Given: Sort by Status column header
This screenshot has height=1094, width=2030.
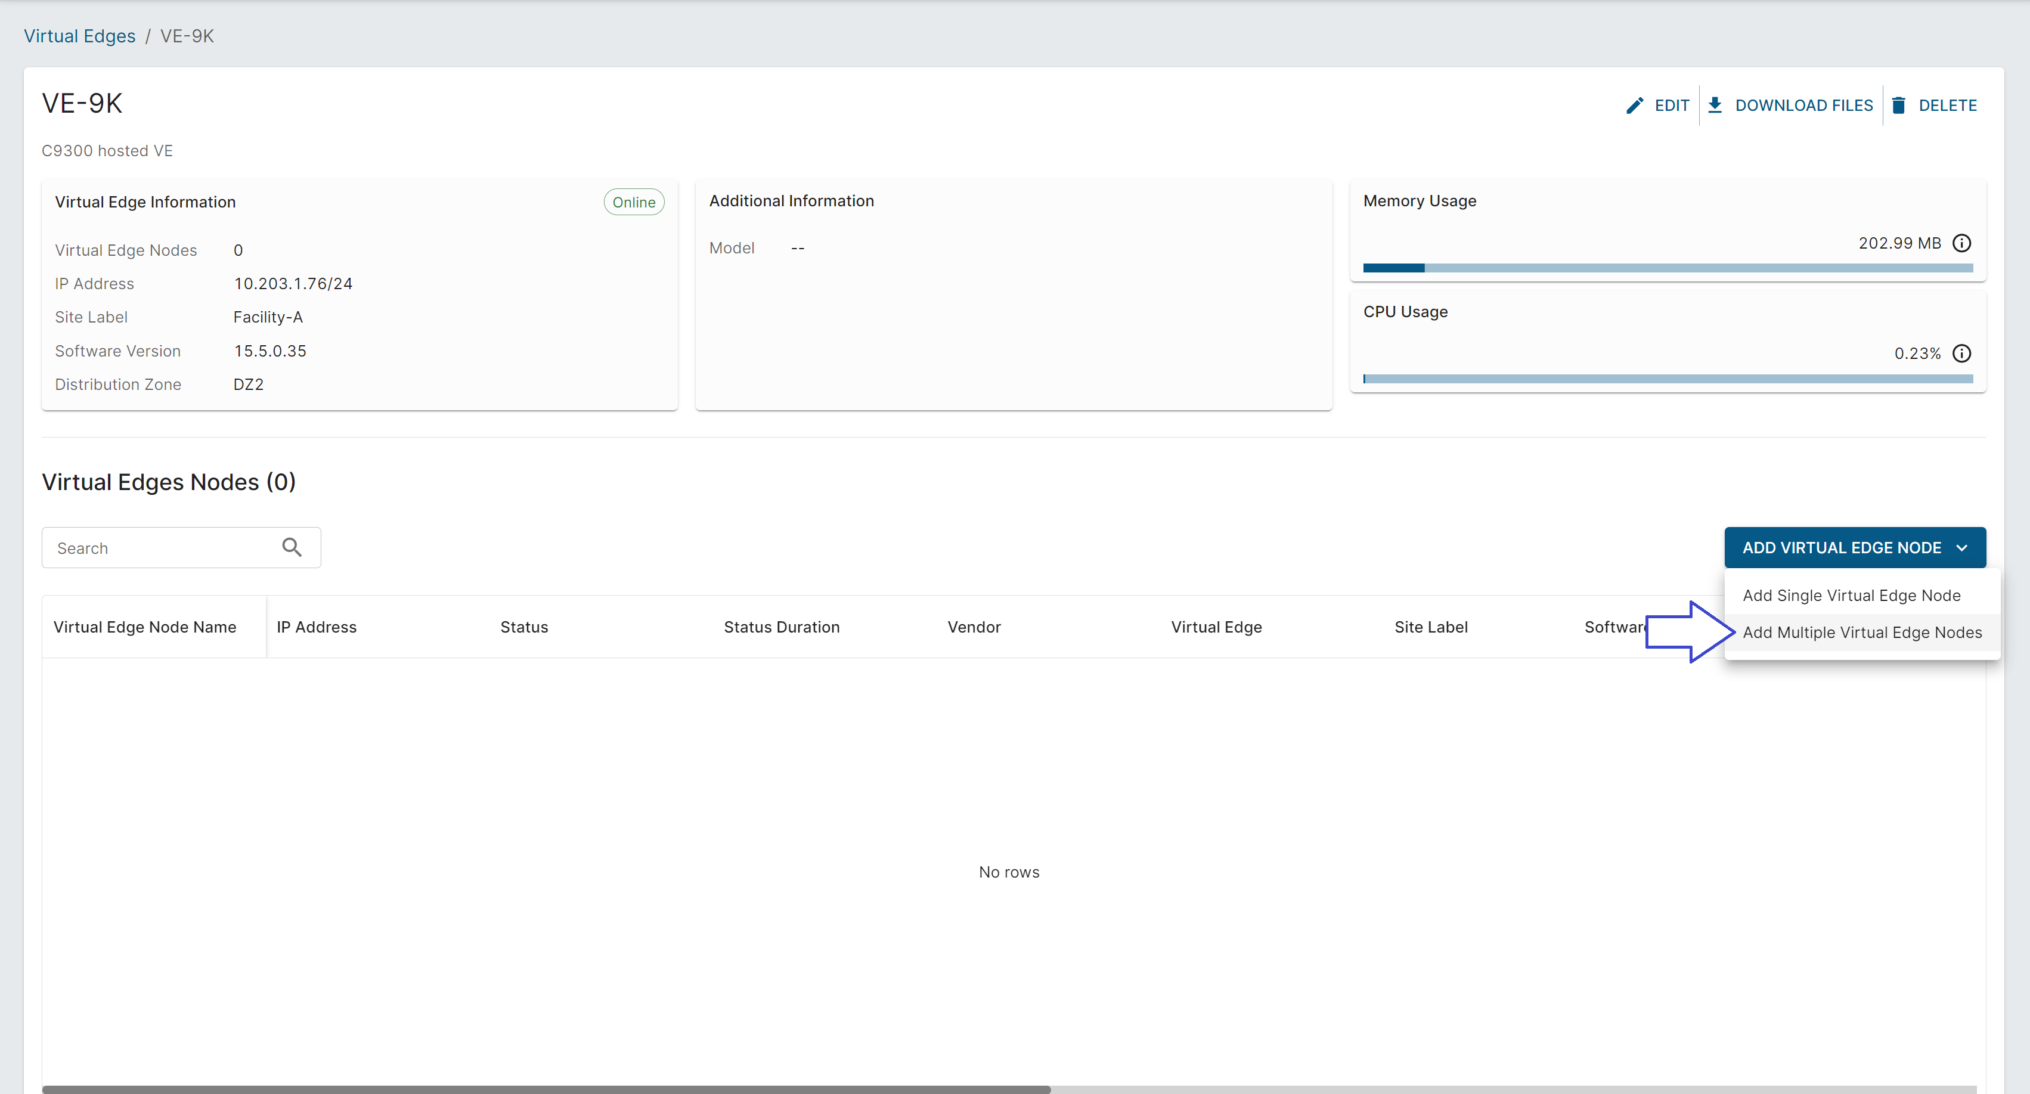Looking at the screenshot, I should (x=524, y=627).
